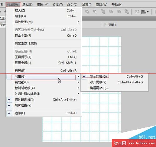Click the two overlapping squares icon after the stacked squares
Screen dimensions: 156x147
pos(111,11)
